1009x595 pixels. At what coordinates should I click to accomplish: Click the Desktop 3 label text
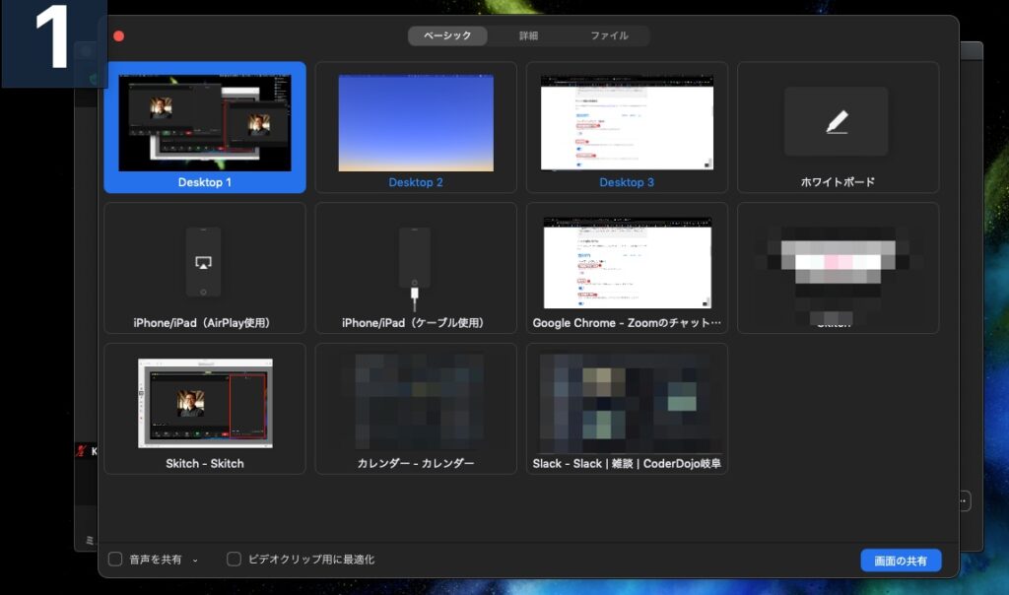627,182
